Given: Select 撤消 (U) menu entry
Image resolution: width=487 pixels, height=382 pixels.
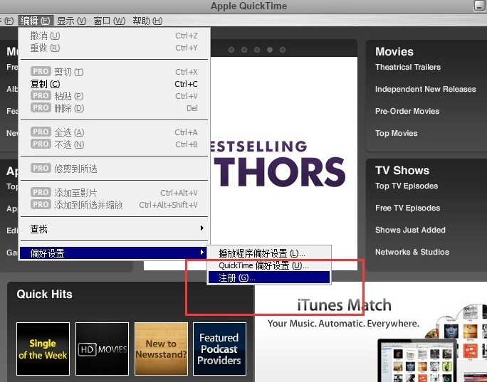Looking at the screenshot, I should tap(115, 36).
